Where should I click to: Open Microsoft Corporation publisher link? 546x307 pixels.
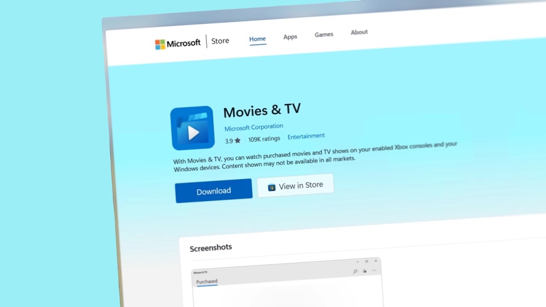click(254, 127)
